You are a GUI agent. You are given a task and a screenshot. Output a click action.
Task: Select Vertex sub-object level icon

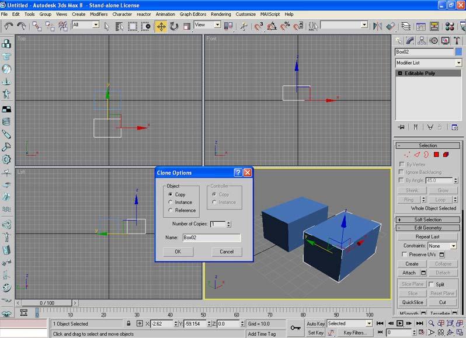[407, 155]
